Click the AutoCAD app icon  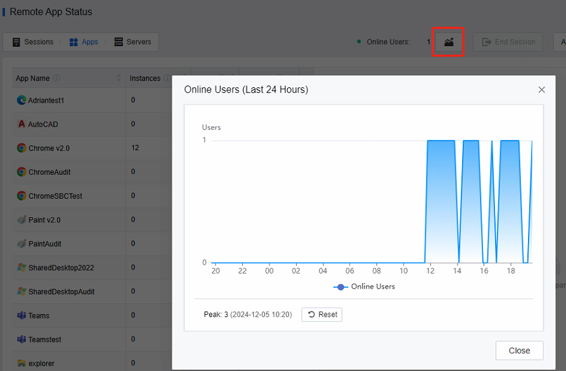[x=22, y=124]
